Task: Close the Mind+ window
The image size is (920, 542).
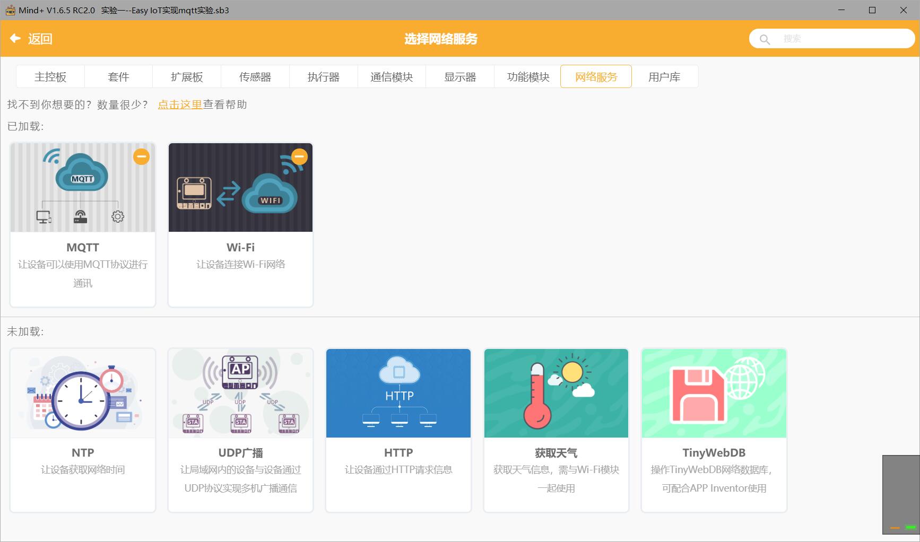Action: point(903,10)
